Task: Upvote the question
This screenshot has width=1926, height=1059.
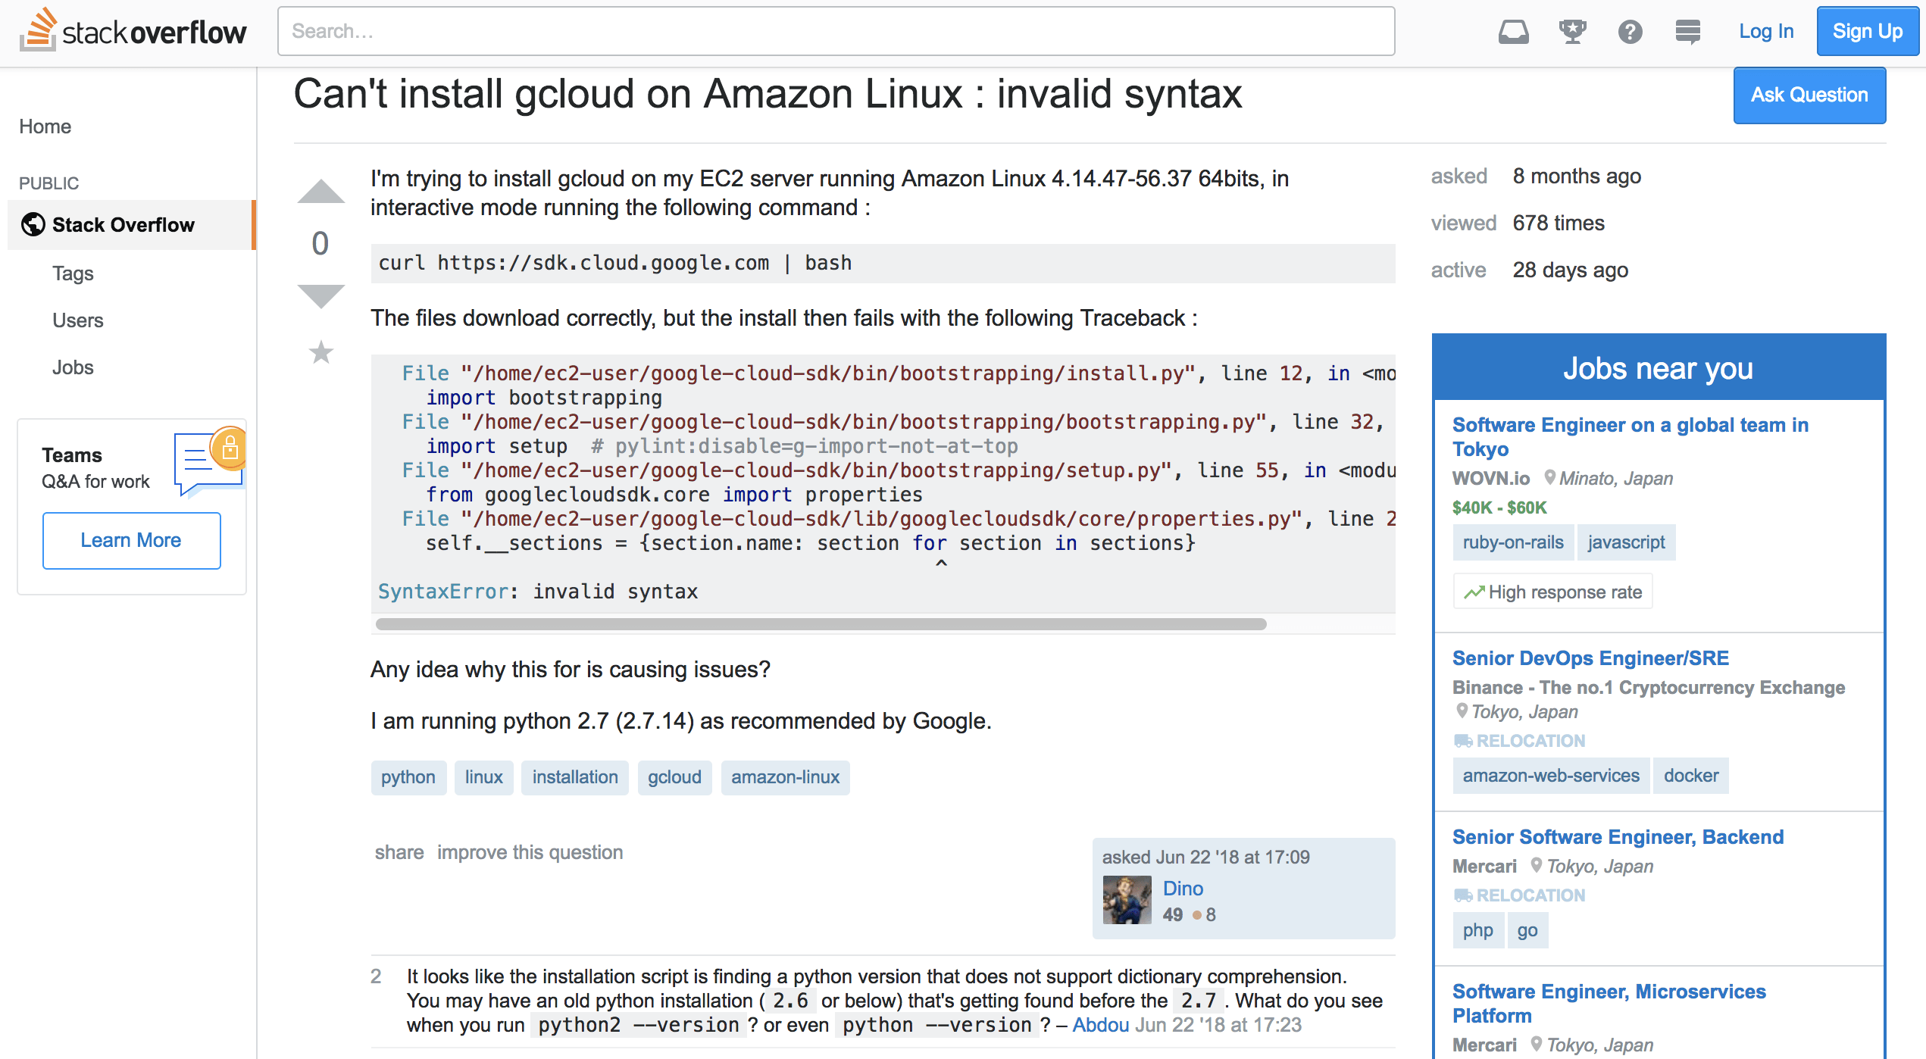Action: pos(320,192)
